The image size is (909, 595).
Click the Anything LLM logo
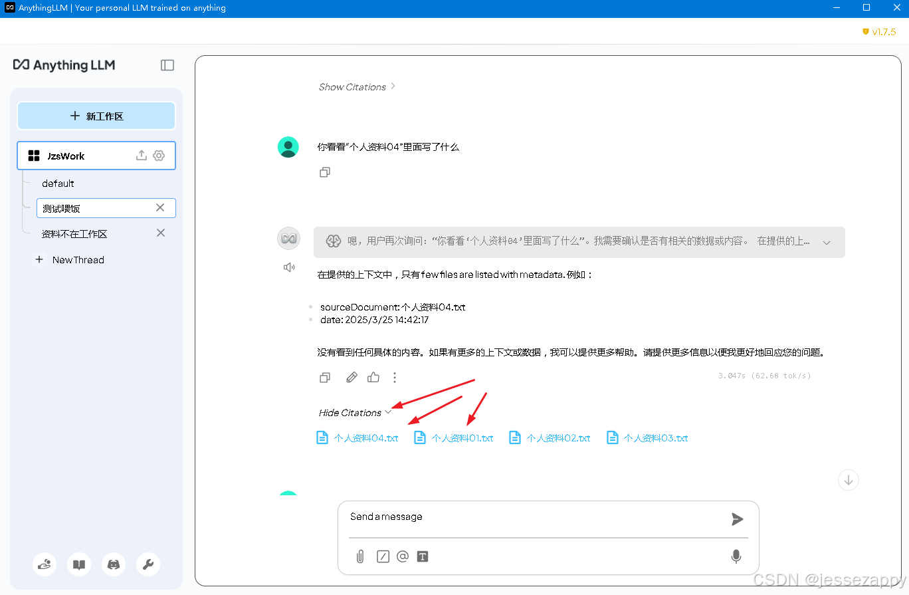[x=64, y=64]
